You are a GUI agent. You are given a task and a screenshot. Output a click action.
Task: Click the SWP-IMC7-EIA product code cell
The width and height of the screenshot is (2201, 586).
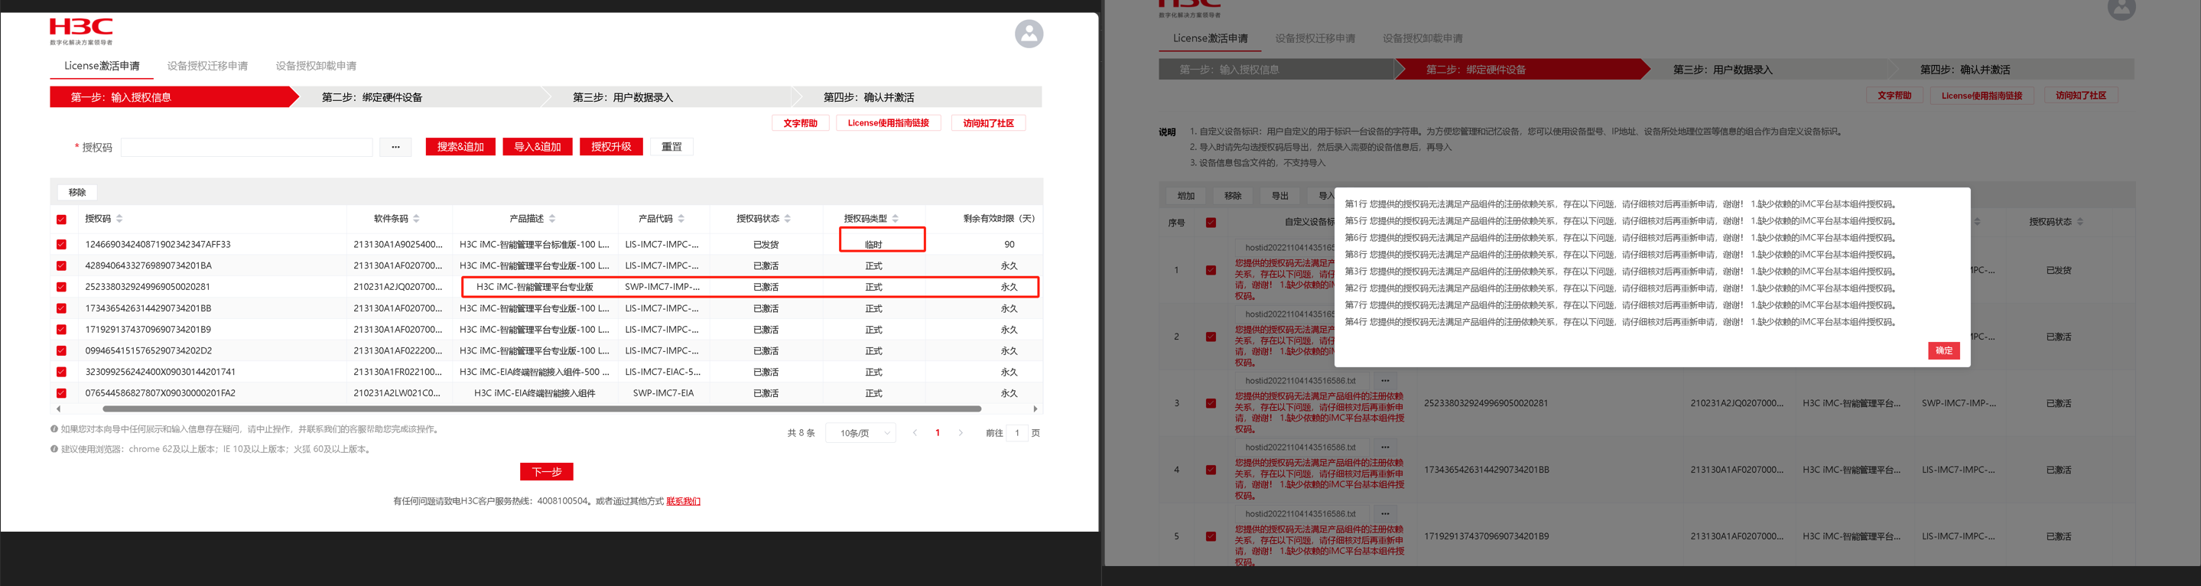(x=663, y=394)
